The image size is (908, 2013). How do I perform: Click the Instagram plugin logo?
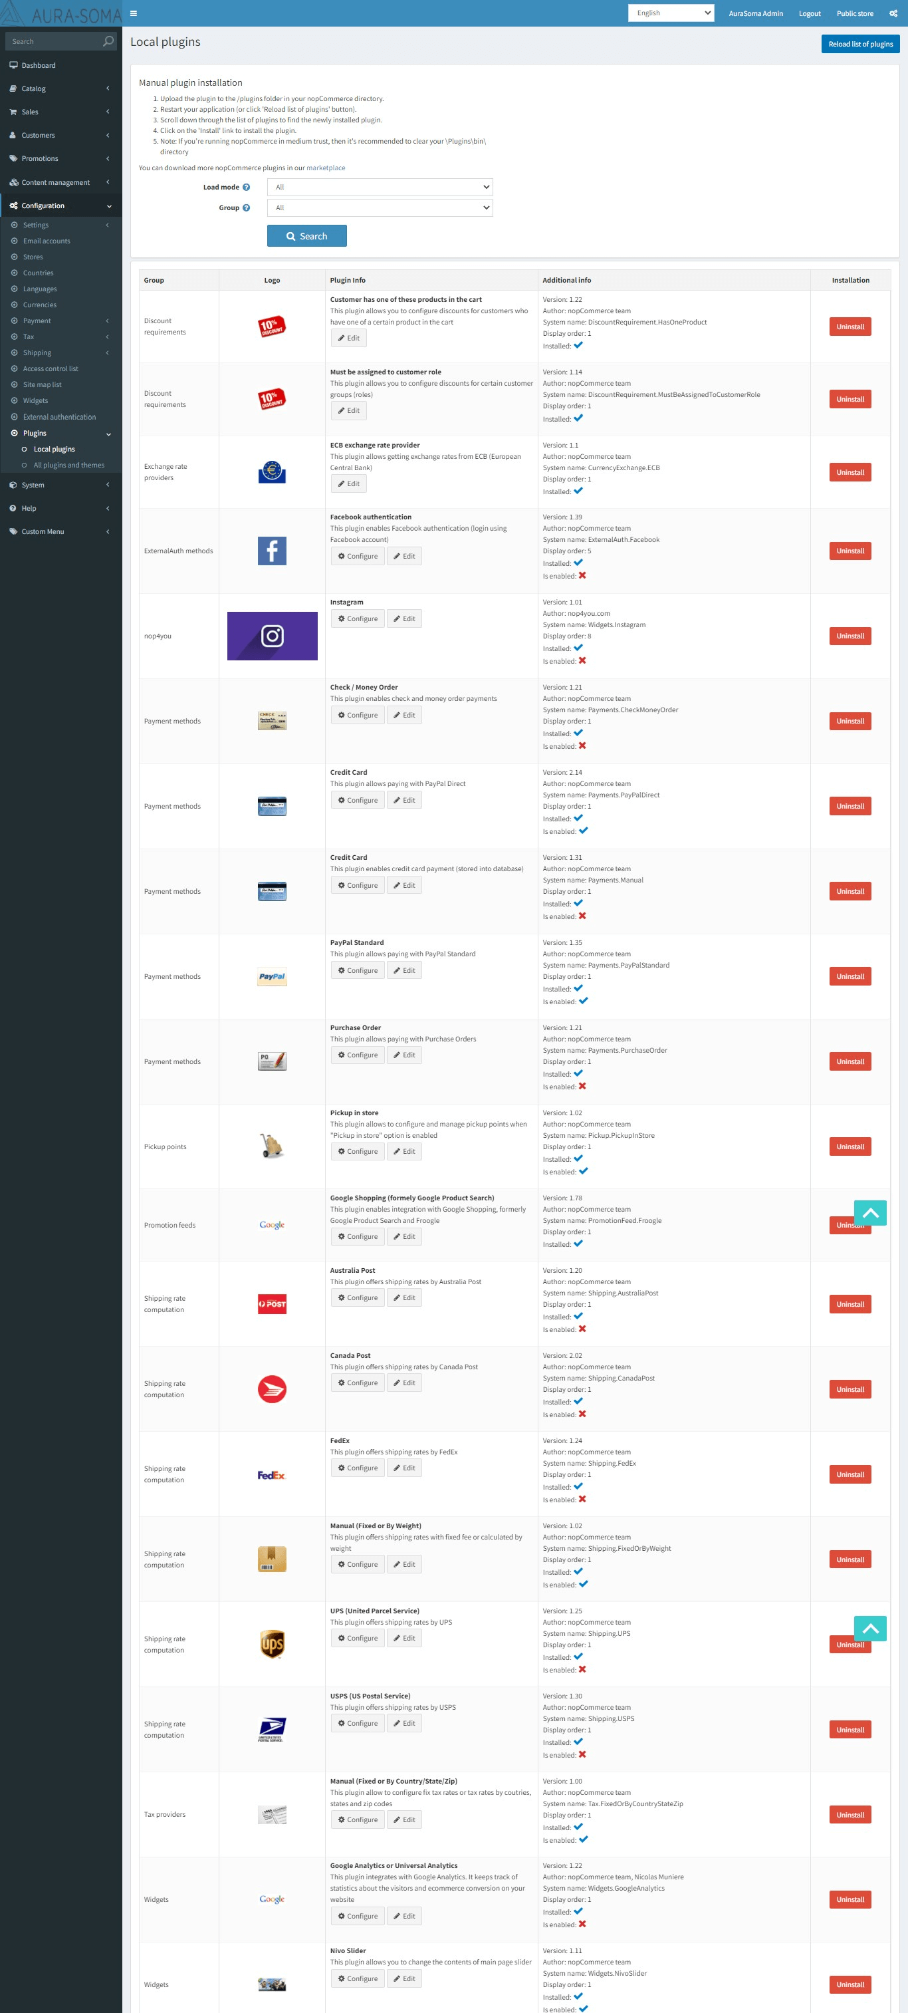[272, 636]
